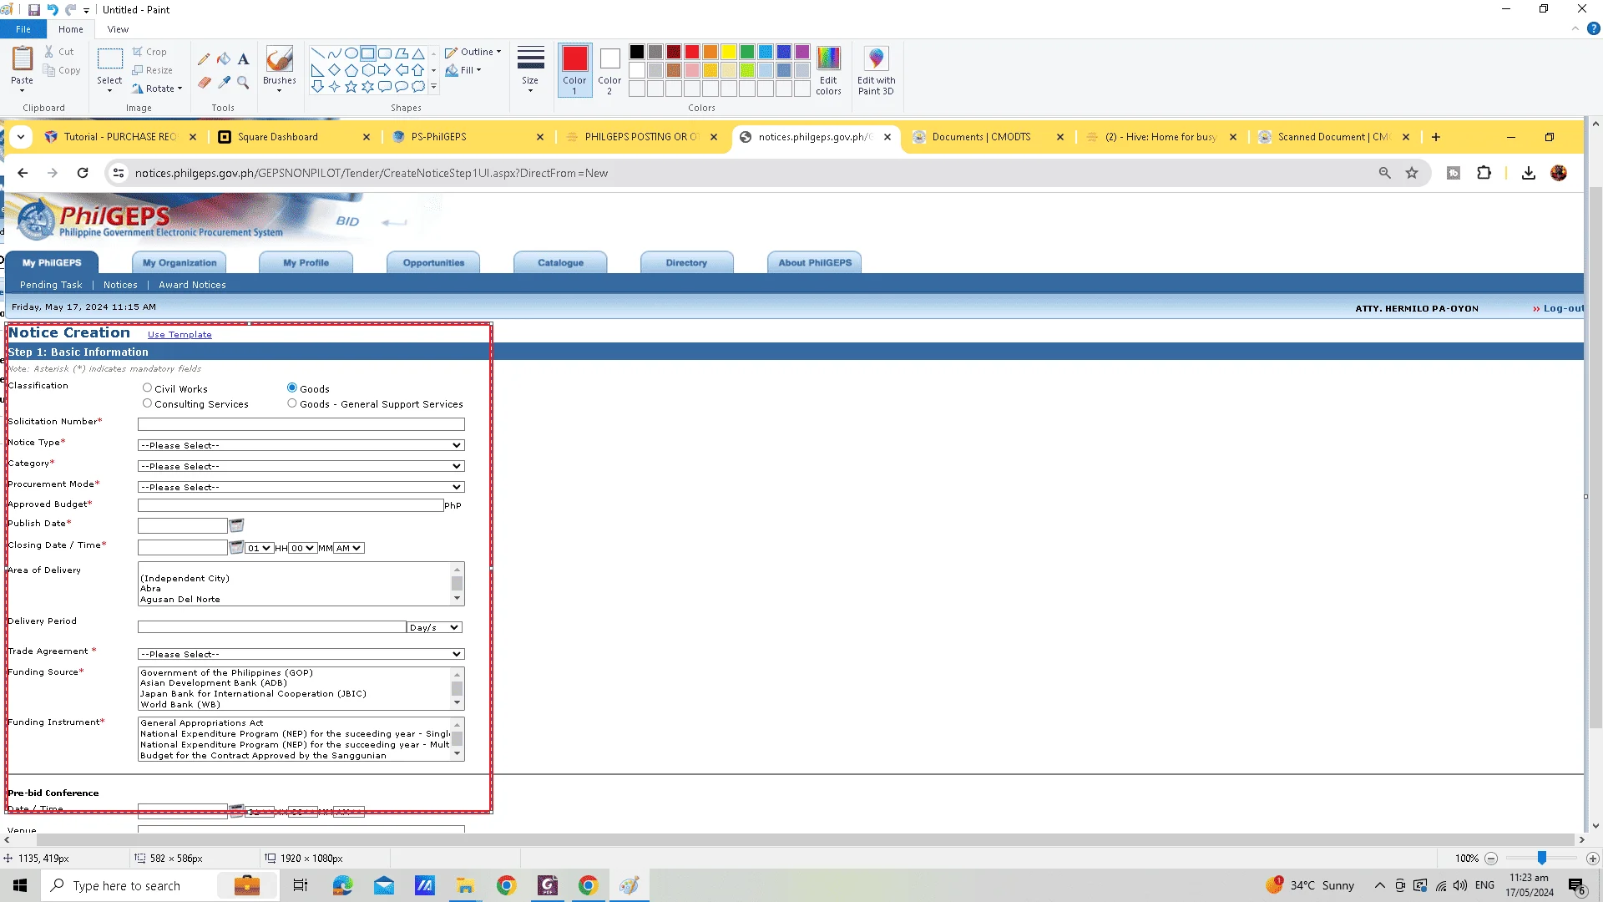The image size is (1603, 902).
Task: Open the closing time hour dropdown
Action: click(260, 548)
